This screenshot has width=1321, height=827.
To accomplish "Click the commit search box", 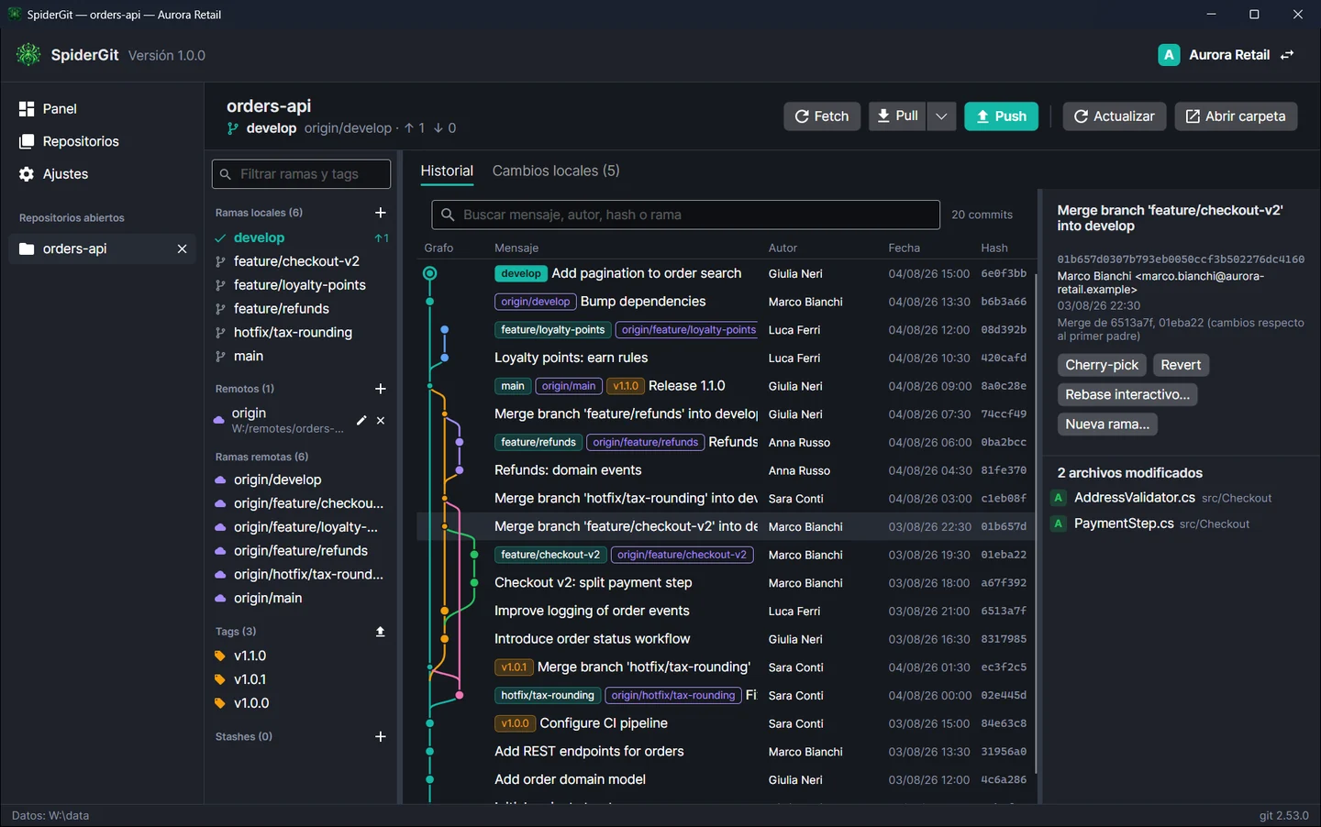I will pyautogui.click(x=685, y=215).
